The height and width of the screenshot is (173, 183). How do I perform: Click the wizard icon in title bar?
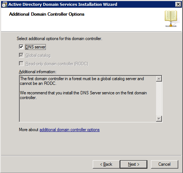click(x=4, y=4)
